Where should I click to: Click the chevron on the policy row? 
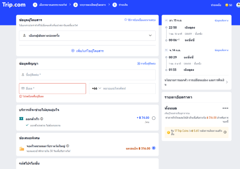tap(227, 82)
